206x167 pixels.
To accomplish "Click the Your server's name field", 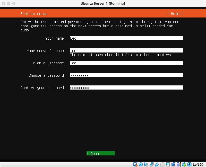I will pos(126,51).
